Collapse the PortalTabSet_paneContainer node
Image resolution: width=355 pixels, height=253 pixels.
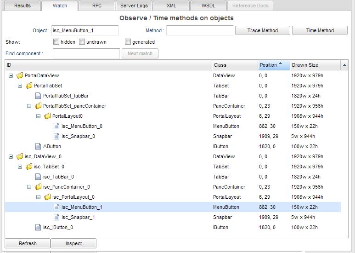tap(29, 106)
